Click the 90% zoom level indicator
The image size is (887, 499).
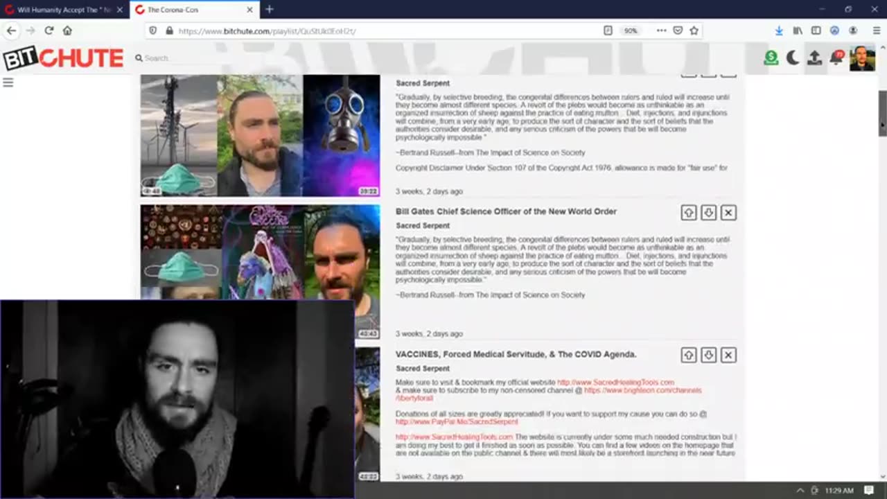[x=630, y=30]
